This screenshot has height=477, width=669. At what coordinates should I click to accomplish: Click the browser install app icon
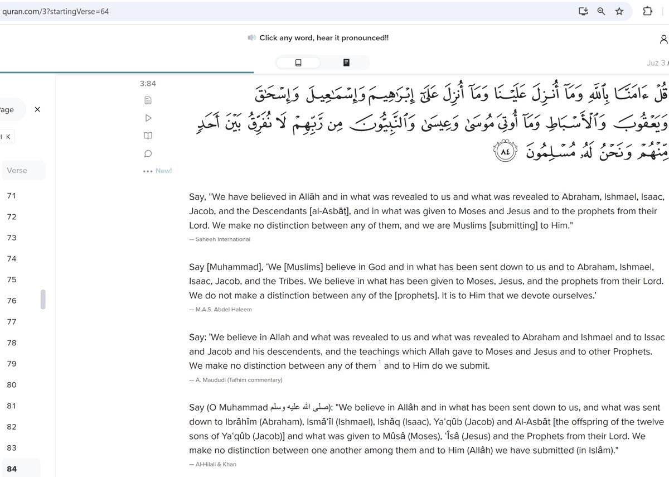[583, 11]
